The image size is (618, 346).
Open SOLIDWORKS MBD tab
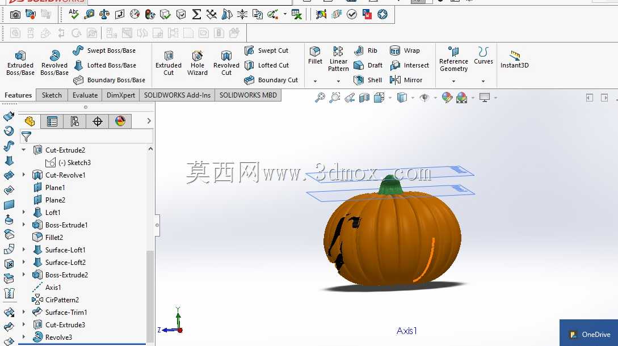[x=248, y=95]
